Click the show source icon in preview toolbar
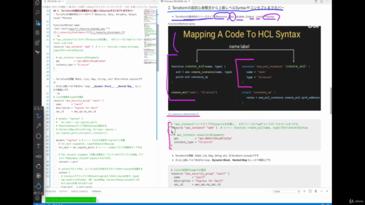The image size is (365, 205). click(316, 1)
